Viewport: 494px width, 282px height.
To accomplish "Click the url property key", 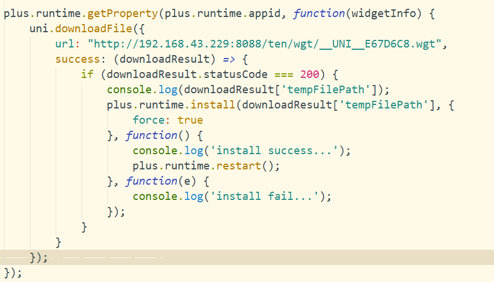I will (64, 44).
